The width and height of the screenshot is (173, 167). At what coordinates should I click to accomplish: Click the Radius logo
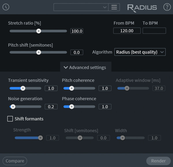coord(142,8)
